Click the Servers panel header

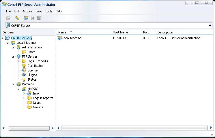pyautogui.click(x=8, y=32)
